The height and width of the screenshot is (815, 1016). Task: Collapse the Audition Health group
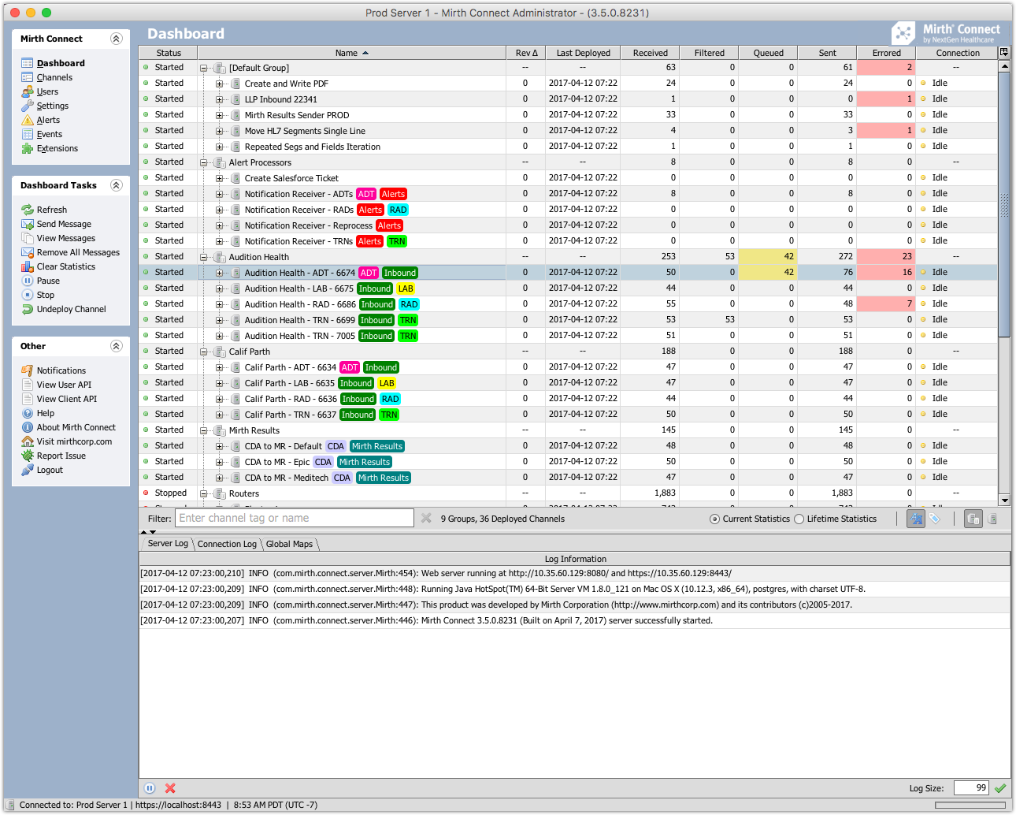(x=204, y=257)
